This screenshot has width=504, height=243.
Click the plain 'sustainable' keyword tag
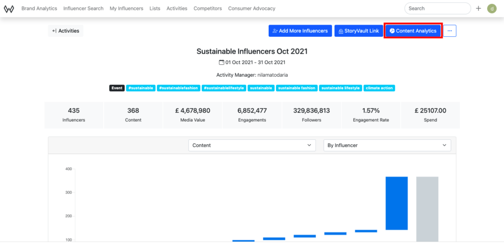pyautogui.click(x=261, y=88)
